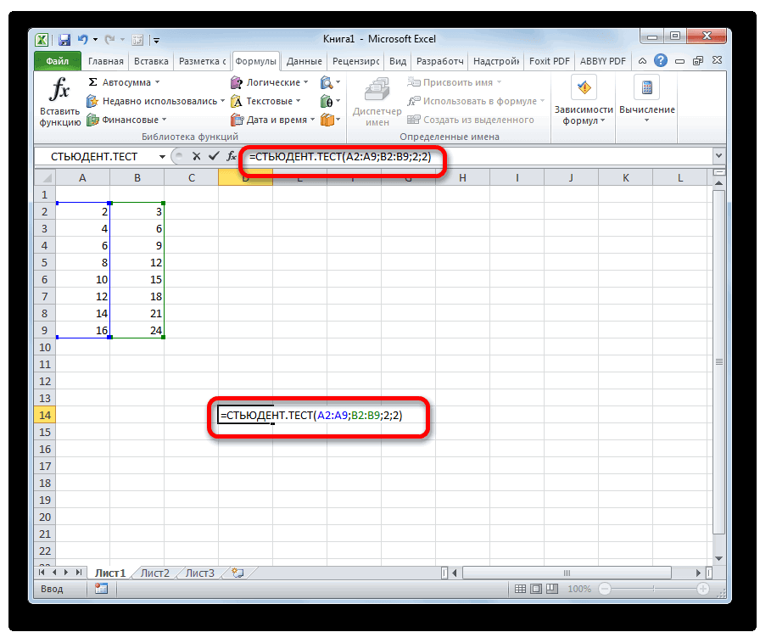760x632 pixels.
Task: Open Дата и время functions category
Action: point(273,120)
